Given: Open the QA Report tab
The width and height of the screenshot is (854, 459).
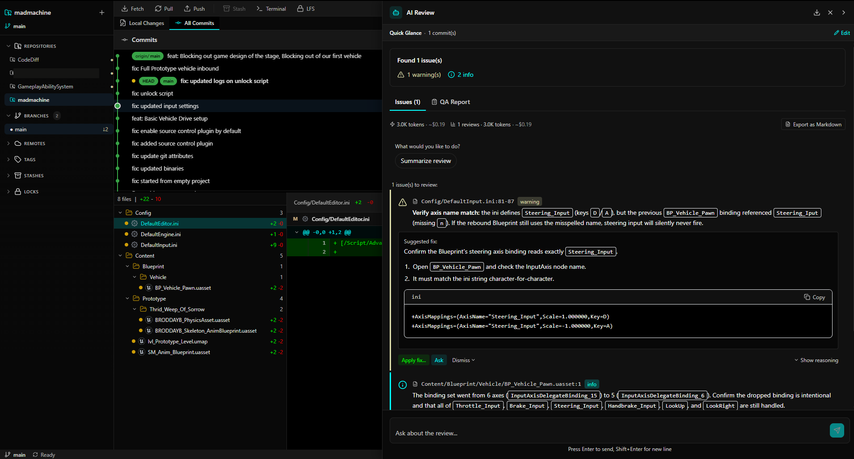Looking at the screenshot, I should [450, 102].
